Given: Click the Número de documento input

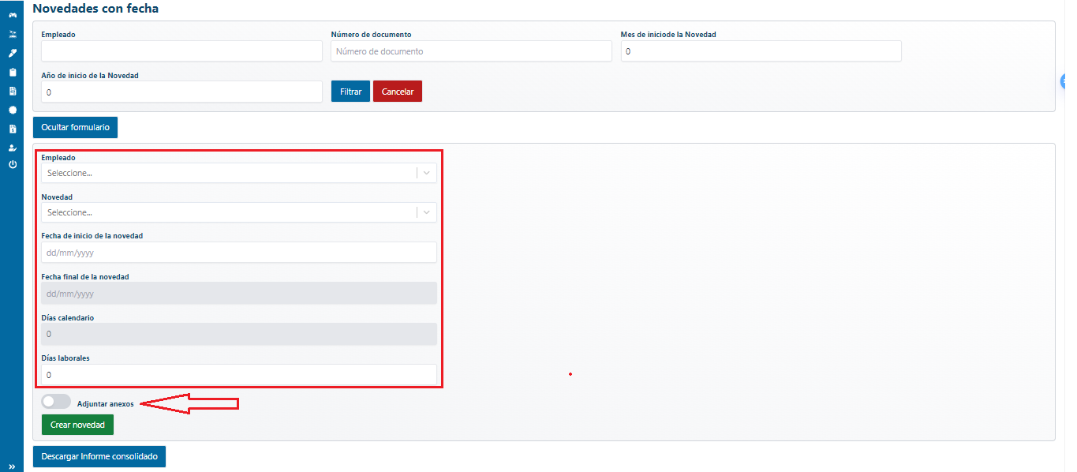Looking at the screenshot, I should pyautogui.click(x=471, y=51).
